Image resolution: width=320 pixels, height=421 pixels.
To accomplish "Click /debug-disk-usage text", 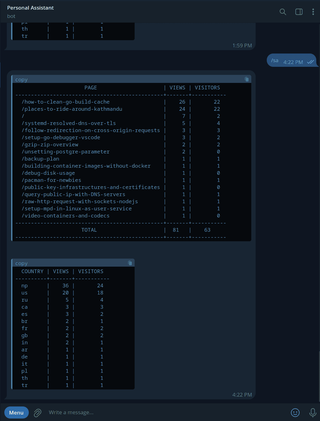I will point(48,173).
